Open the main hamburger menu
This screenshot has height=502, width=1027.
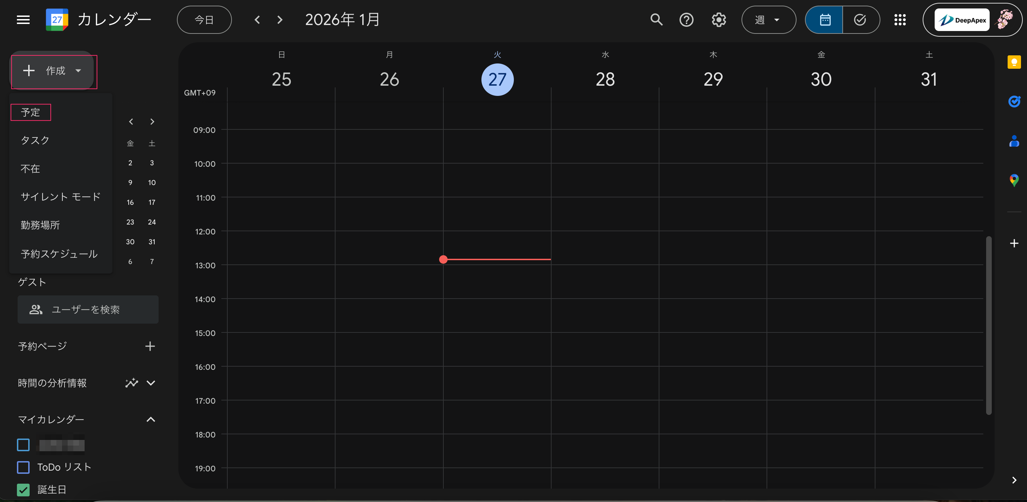[23, 19]
